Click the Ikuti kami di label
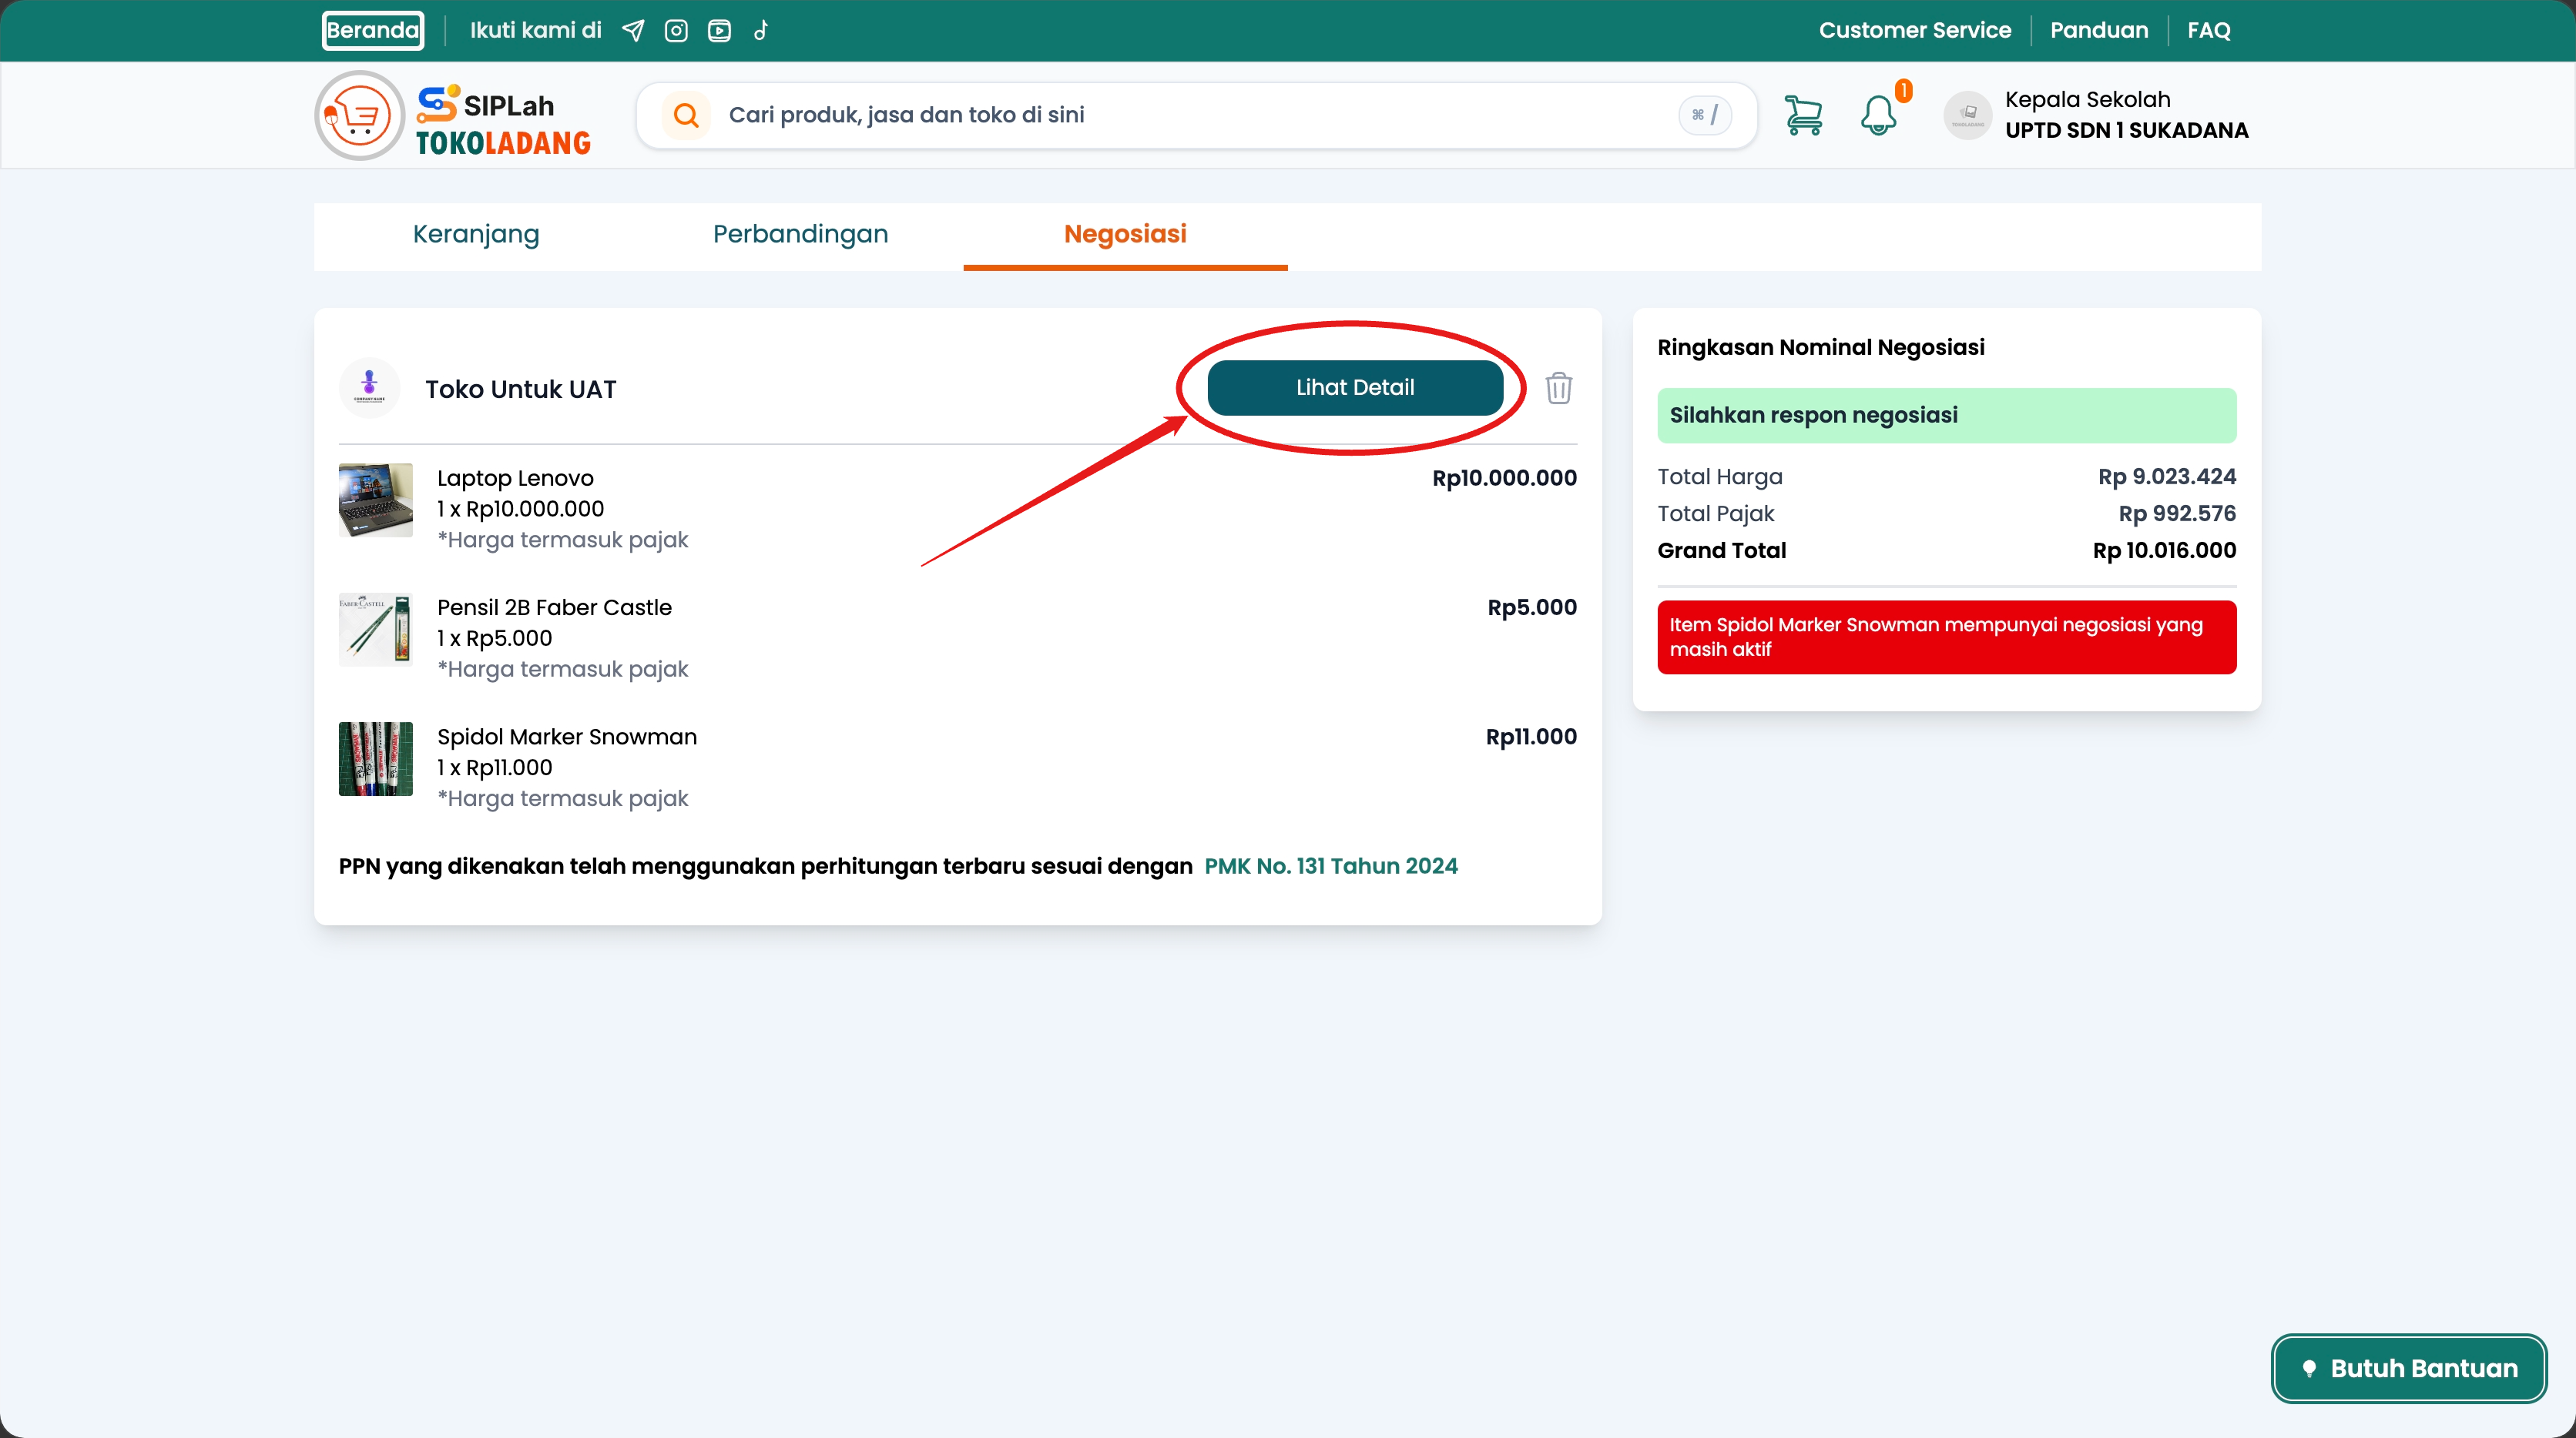Screen dimensions: 2576x1438 pyautogui.click(x=536, y=31)
